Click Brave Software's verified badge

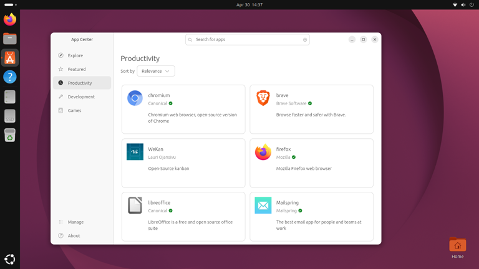(310, 103)
